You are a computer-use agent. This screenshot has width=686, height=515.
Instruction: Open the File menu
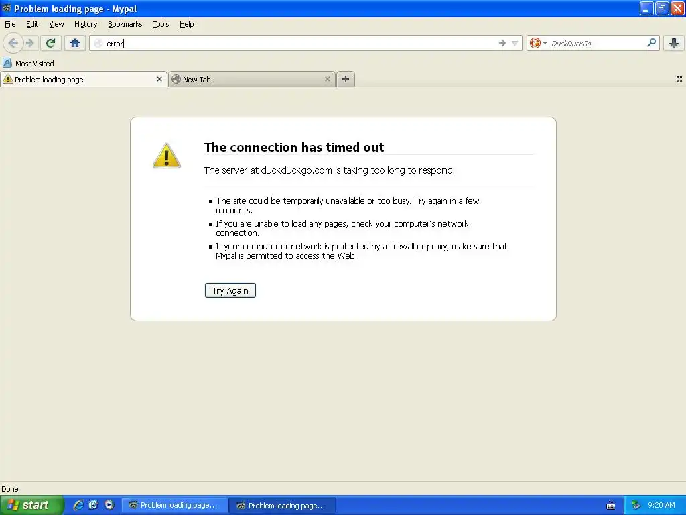[10, 24]
